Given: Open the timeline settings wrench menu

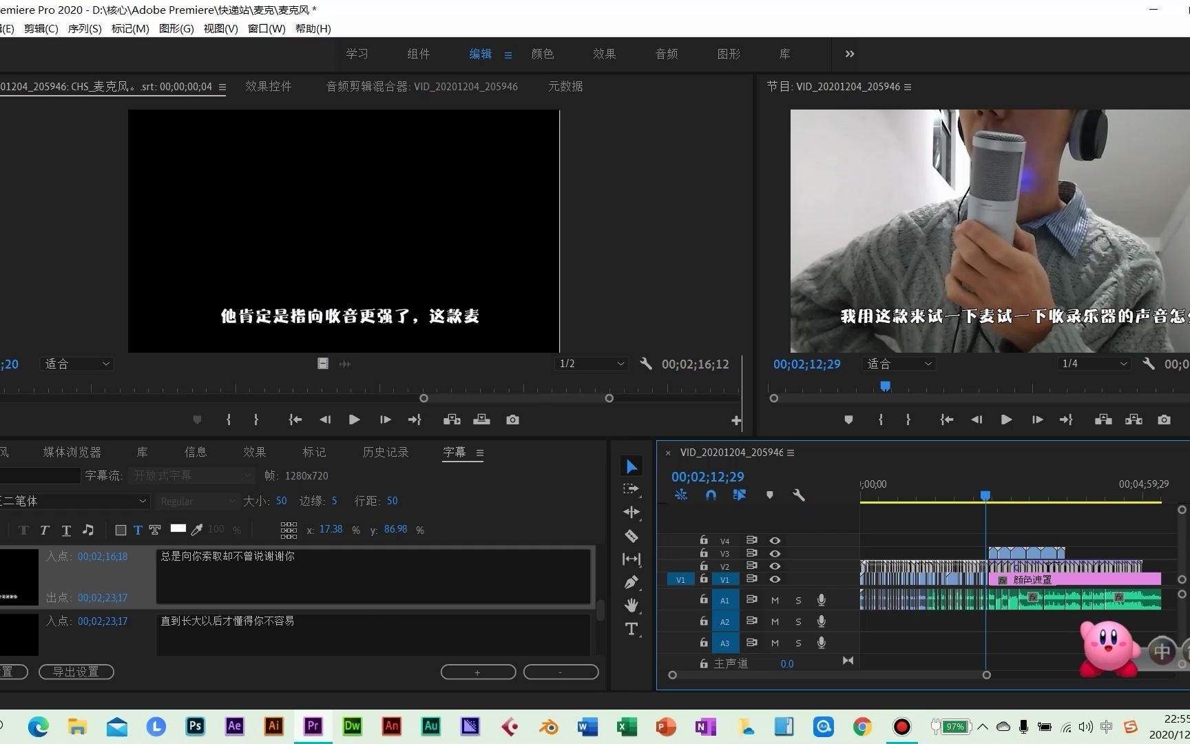Looking at the screenshot, I should [798, 495].
